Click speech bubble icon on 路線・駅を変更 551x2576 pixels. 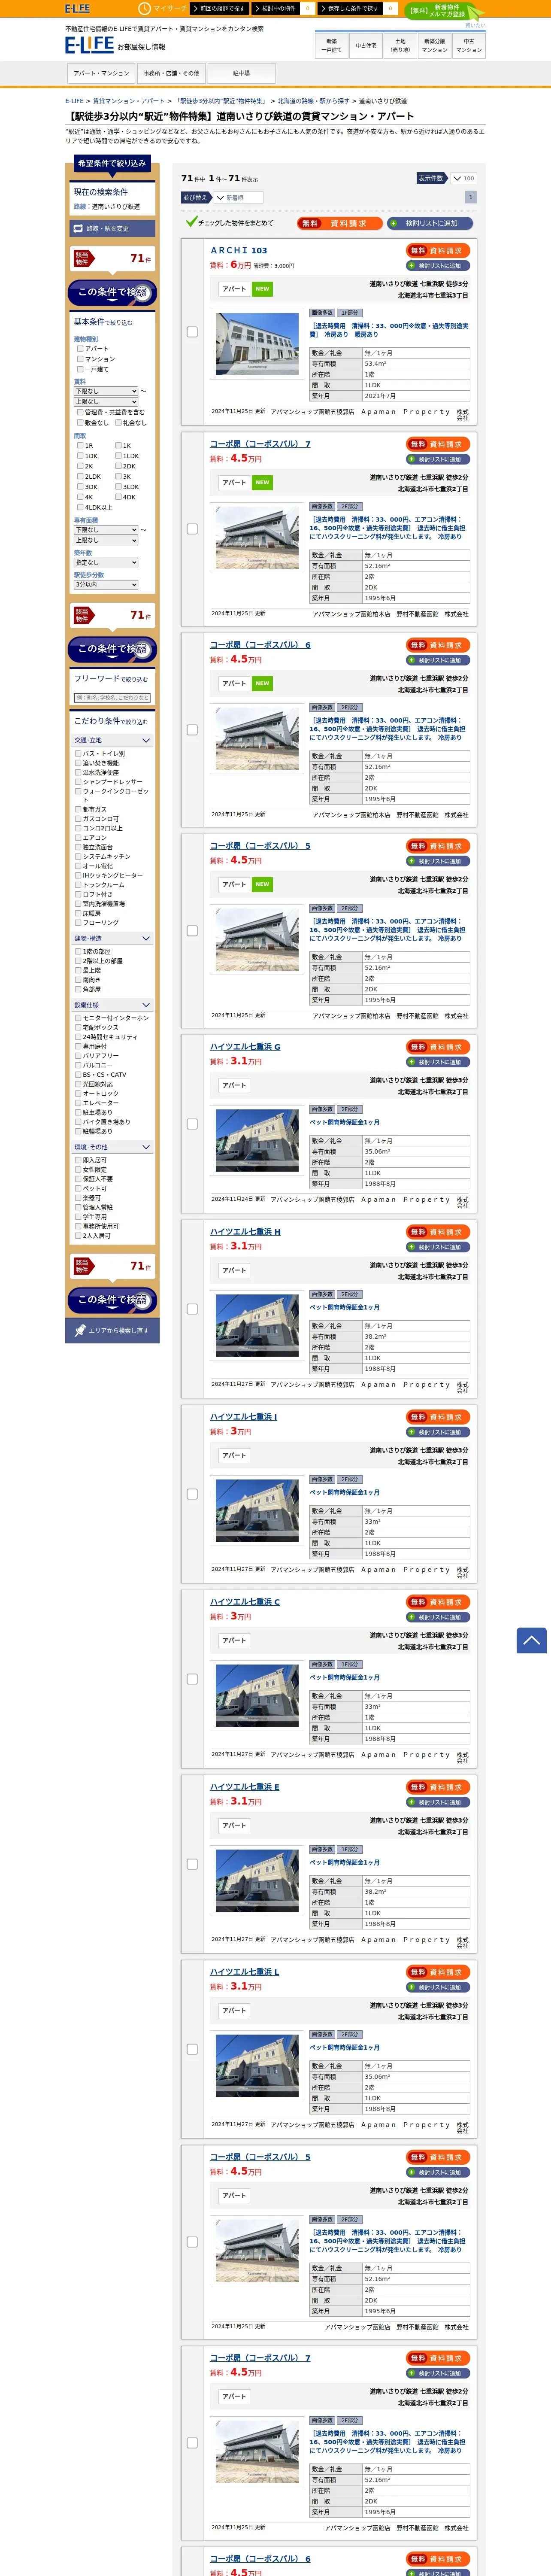pyautogui.click(x=78, y=228)
